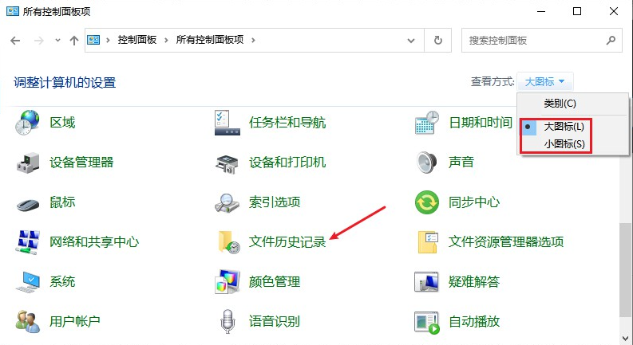Click the 文件资源管理器选项 icon
This screenshot has width=633, height=345.
click(x=428, y=242)
